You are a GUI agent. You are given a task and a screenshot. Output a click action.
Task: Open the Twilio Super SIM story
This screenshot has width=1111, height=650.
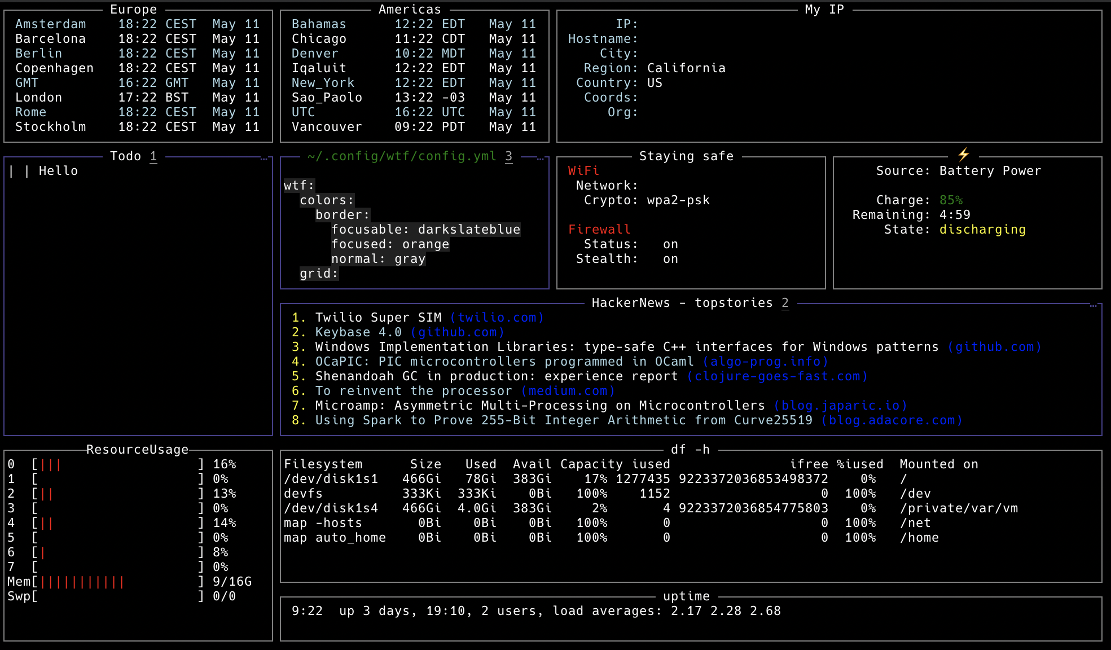[378, 318]
